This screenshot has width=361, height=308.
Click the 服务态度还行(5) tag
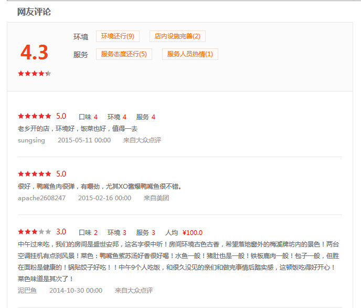124,54
